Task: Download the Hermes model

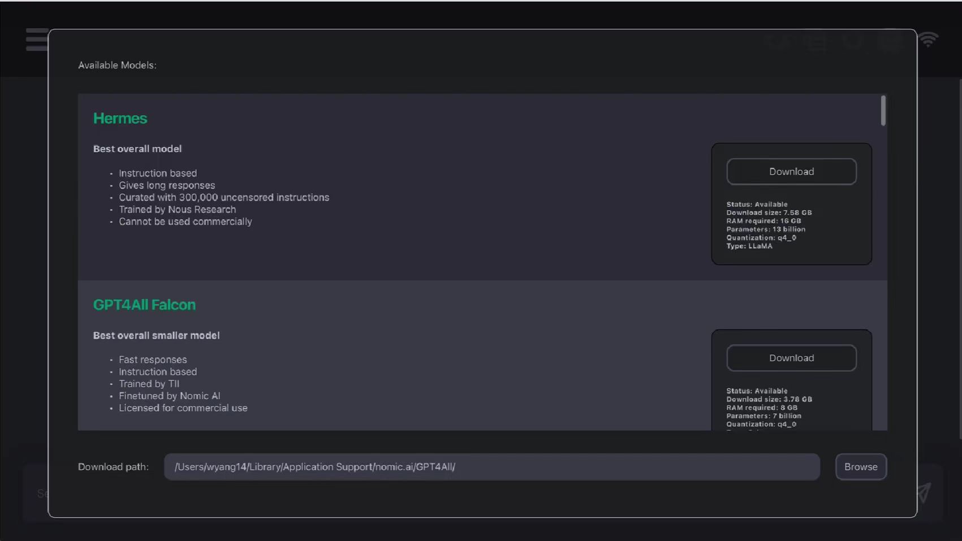Action: pyautogui.click(x=791, y=172)
